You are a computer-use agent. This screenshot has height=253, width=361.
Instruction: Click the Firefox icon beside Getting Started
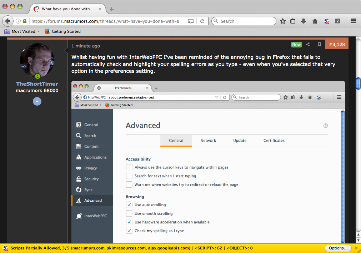tap(47, 31)
